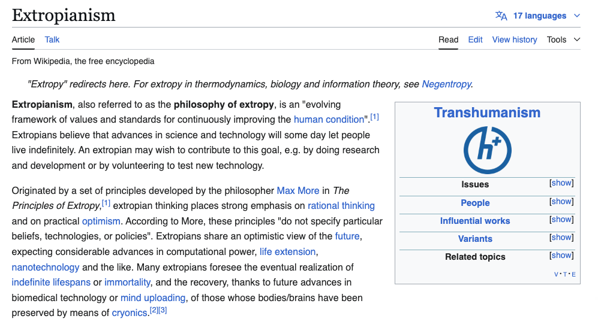598x331 pixels.
Task: Click the Transhumanism h+ logo image
Action: (x=488, y=150)
